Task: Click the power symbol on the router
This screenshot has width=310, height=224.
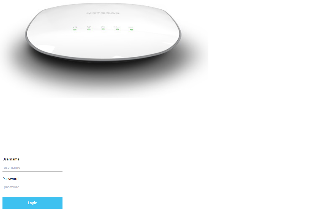Action: tap(75, 27)
